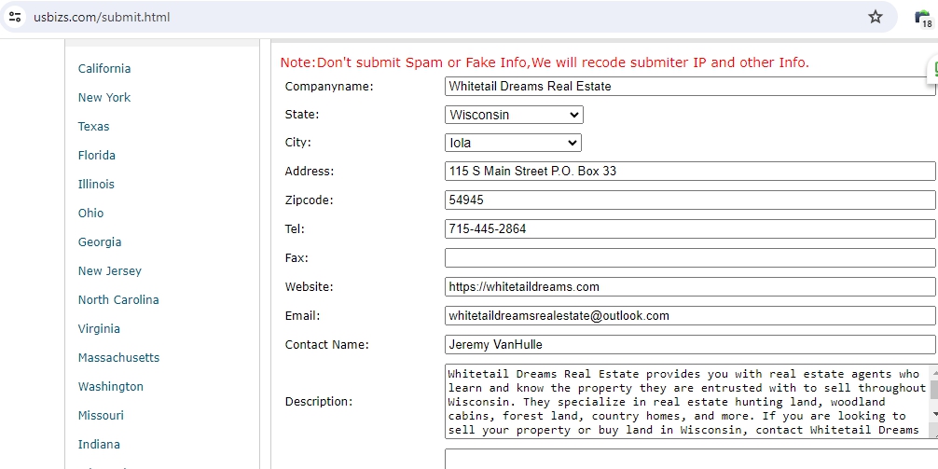Select the Texas link in the state list

[x=93, y=126]
